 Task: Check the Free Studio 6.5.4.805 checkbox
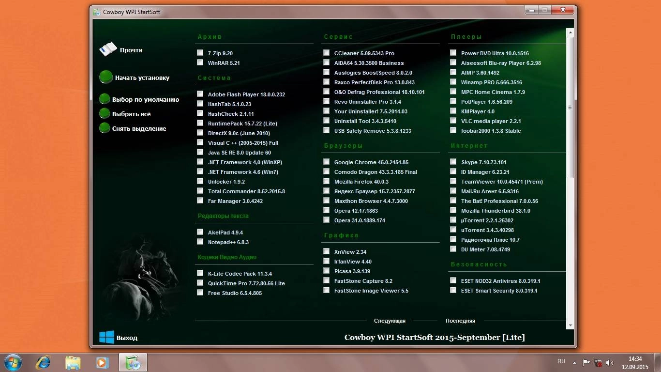click(200, 293)
